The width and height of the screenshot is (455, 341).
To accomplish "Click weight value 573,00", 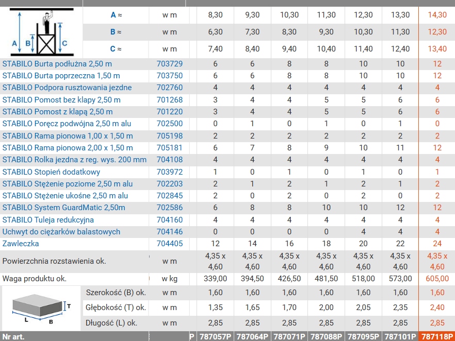I will tap(400, 279).
